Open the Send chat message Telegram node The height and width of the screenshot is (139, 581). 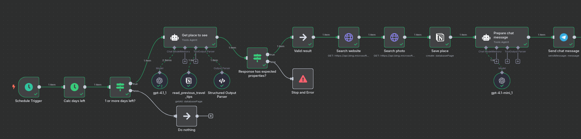(564, 37)
